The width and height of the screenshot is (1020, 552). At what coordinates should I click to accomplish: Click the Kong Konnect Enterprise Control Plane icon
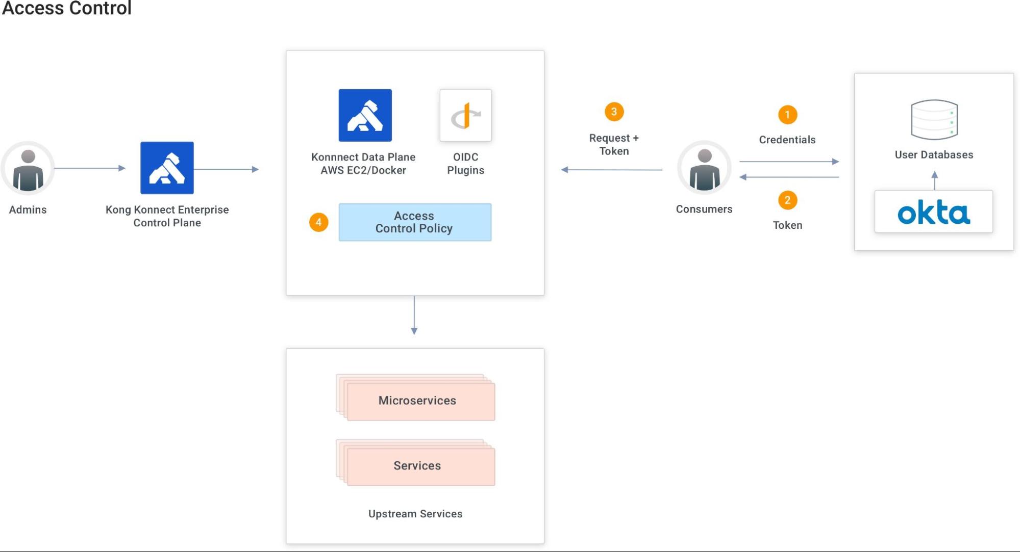pyautogui.click(x=167, y=168)
